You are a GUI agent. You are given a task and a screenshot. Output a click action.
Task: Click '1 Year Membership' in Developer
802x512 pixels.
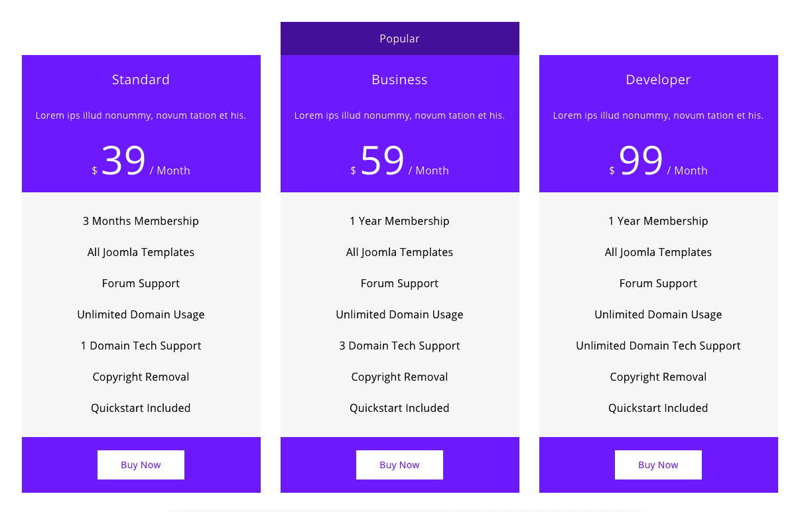pos(658,221)
